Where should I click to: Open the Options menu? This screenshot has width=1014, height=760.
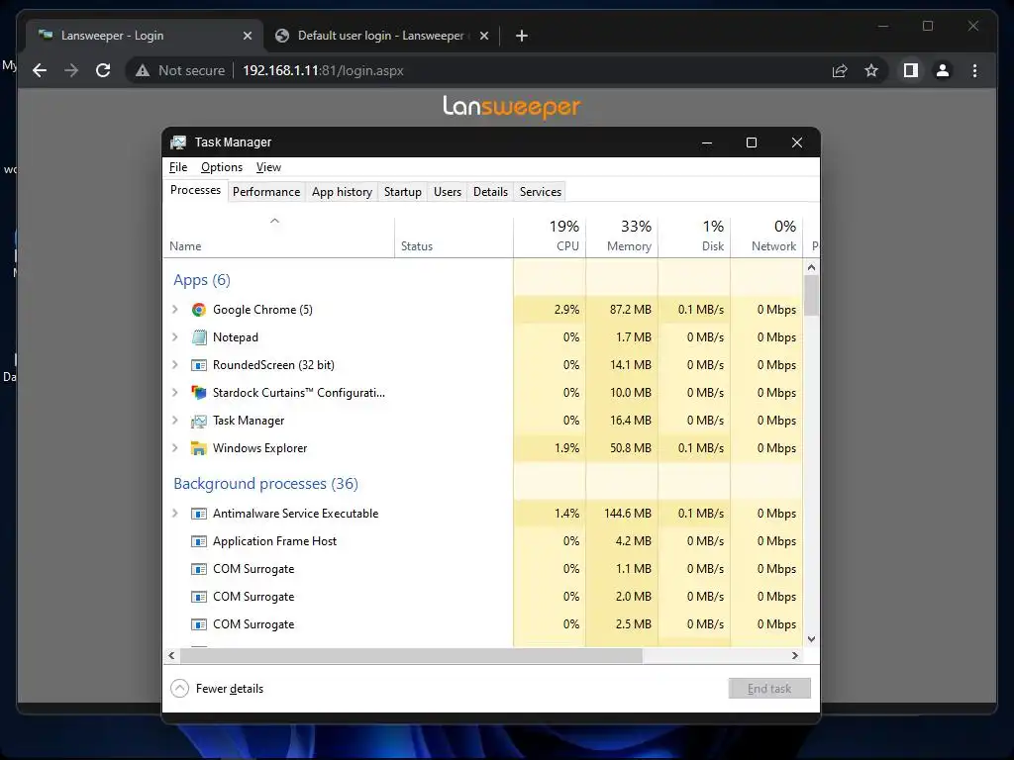[x=222, y=167]
